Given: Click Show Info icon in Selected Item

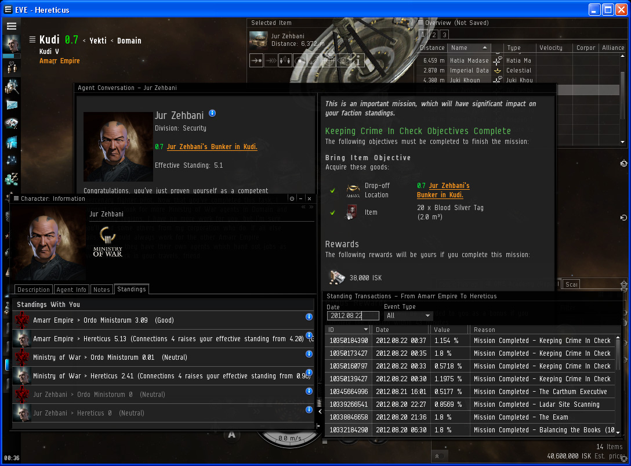Looking at the screenshot, I should pyautogui.click(x=358, y=61).
